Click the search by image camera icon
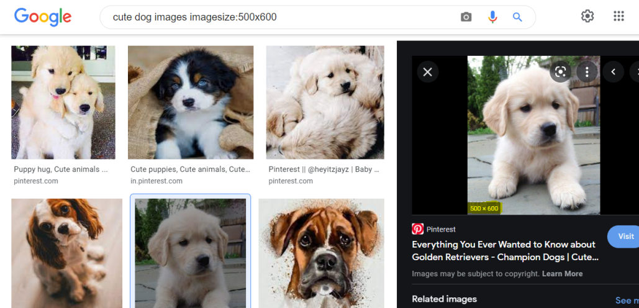The image size is (639, 308). (x=466, y=17)
